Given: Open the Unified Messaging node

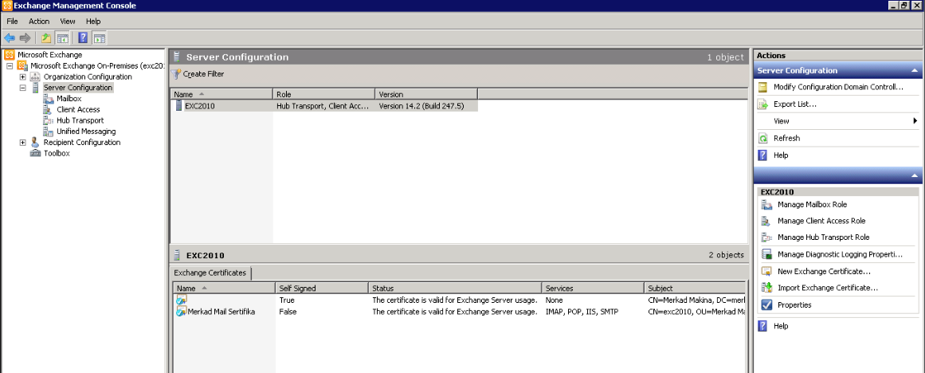Looking at the screenshot, I should coord(86,131).
